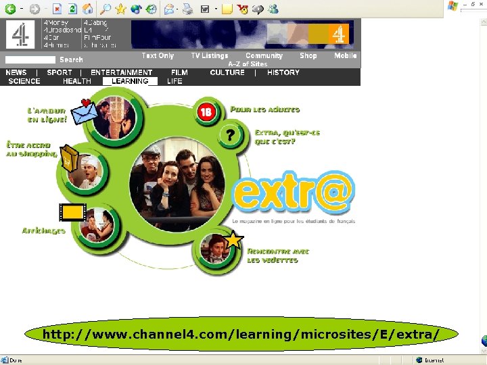Click the yellow film strip icon
This screenshot has height=365, width=487.
pos(72,213)
